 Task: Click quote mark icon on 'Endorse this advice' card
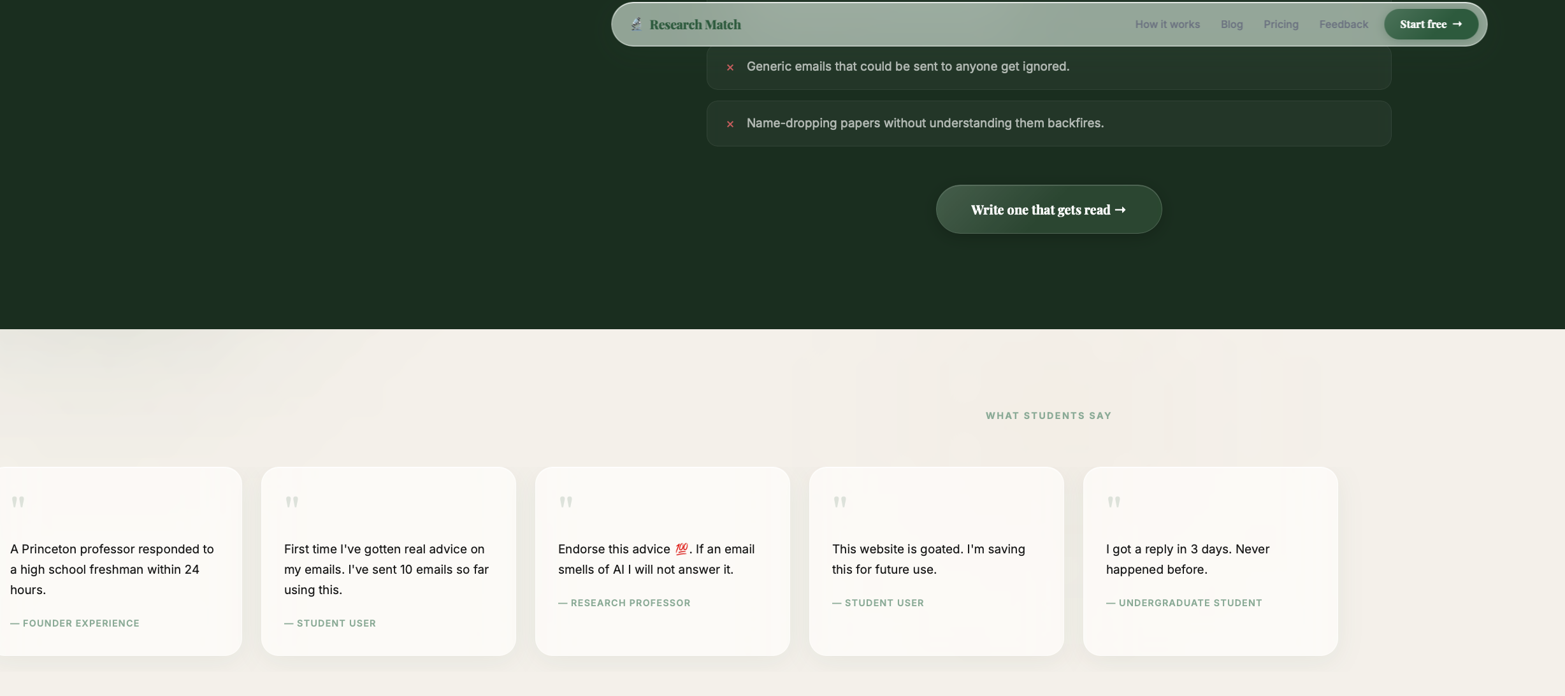tap(566, 502)
